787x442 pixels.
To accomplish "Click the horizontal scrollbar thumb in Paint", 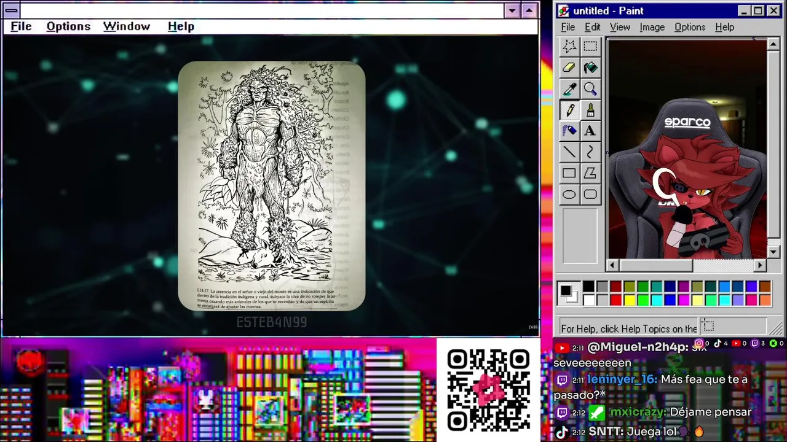I will pos(655,265).
